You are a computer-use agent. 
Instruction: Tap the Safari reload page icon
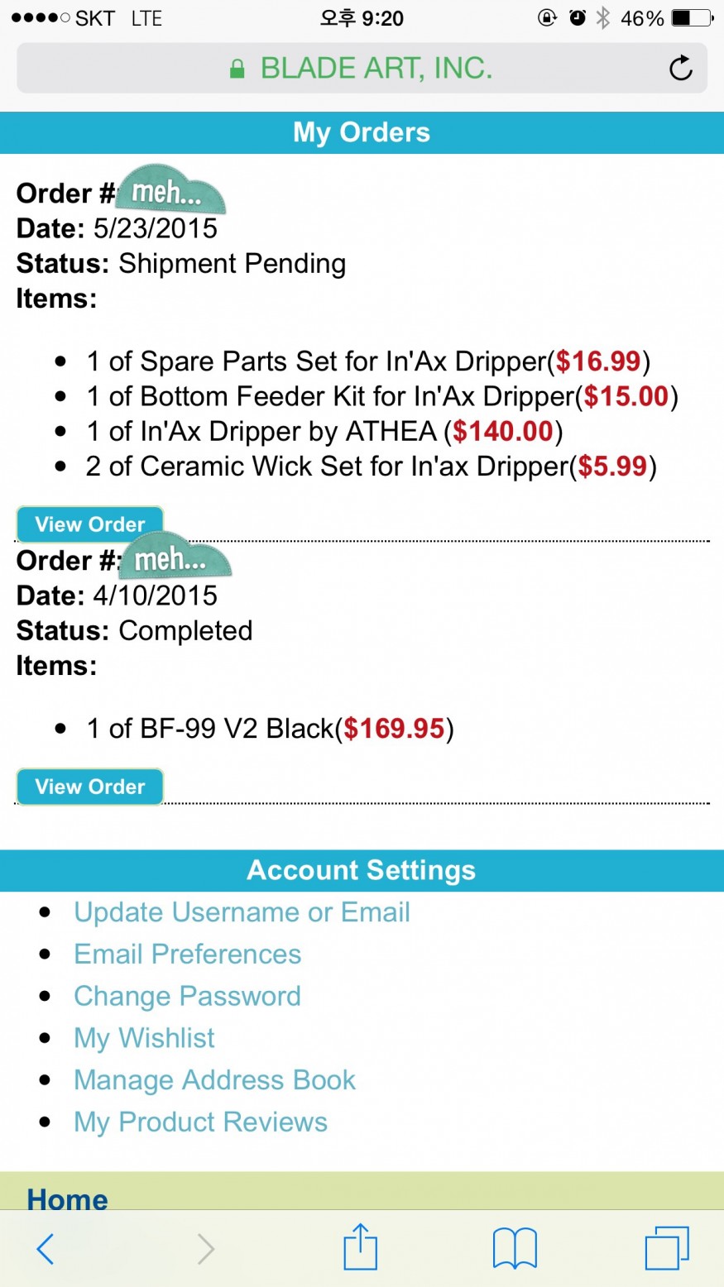click(680, 68)
